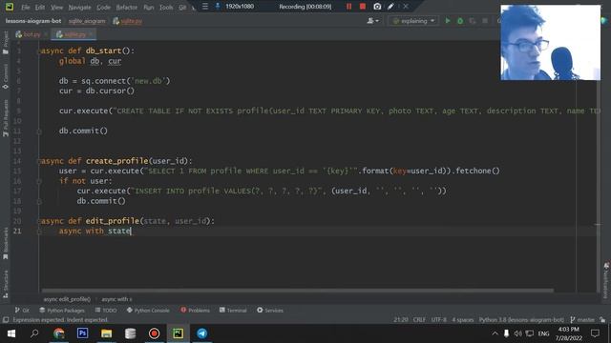Open the Windows Start menu
Image resolution: width=611 pixels, height=343 pixels.
pos(11,333)
